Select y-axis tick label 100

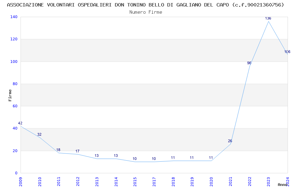[14, 62]
